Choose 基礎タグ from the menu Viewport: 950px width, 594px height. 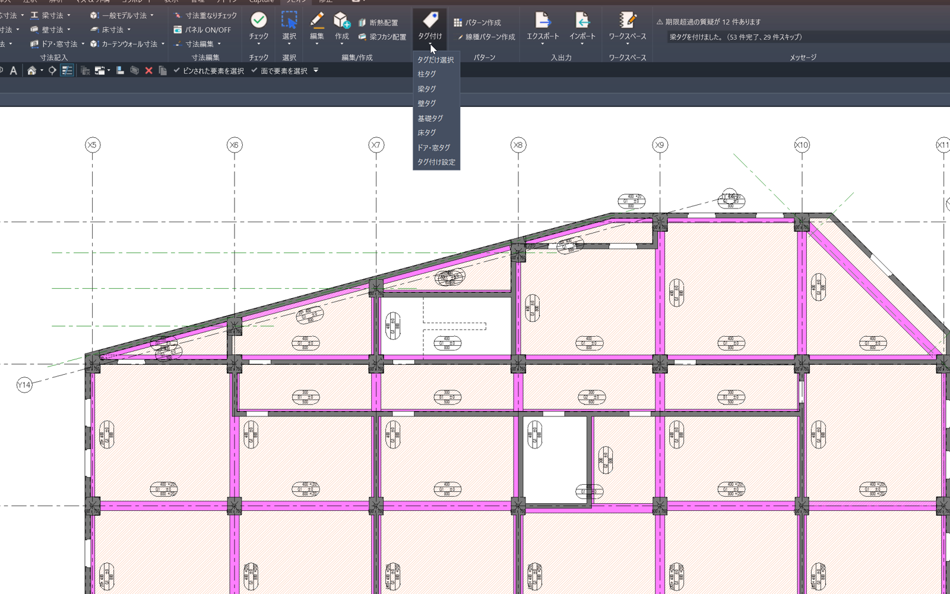click(x=436, y=118)
